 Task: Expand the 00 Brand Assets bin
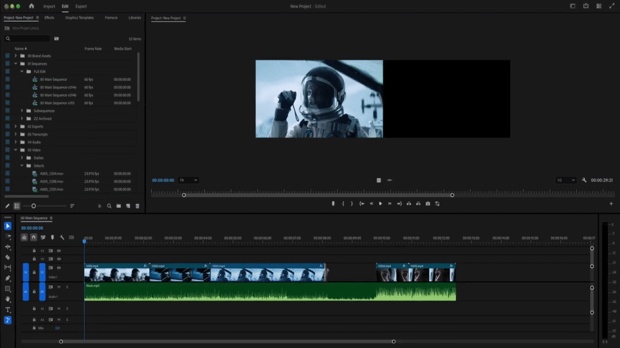pos(15,56)
